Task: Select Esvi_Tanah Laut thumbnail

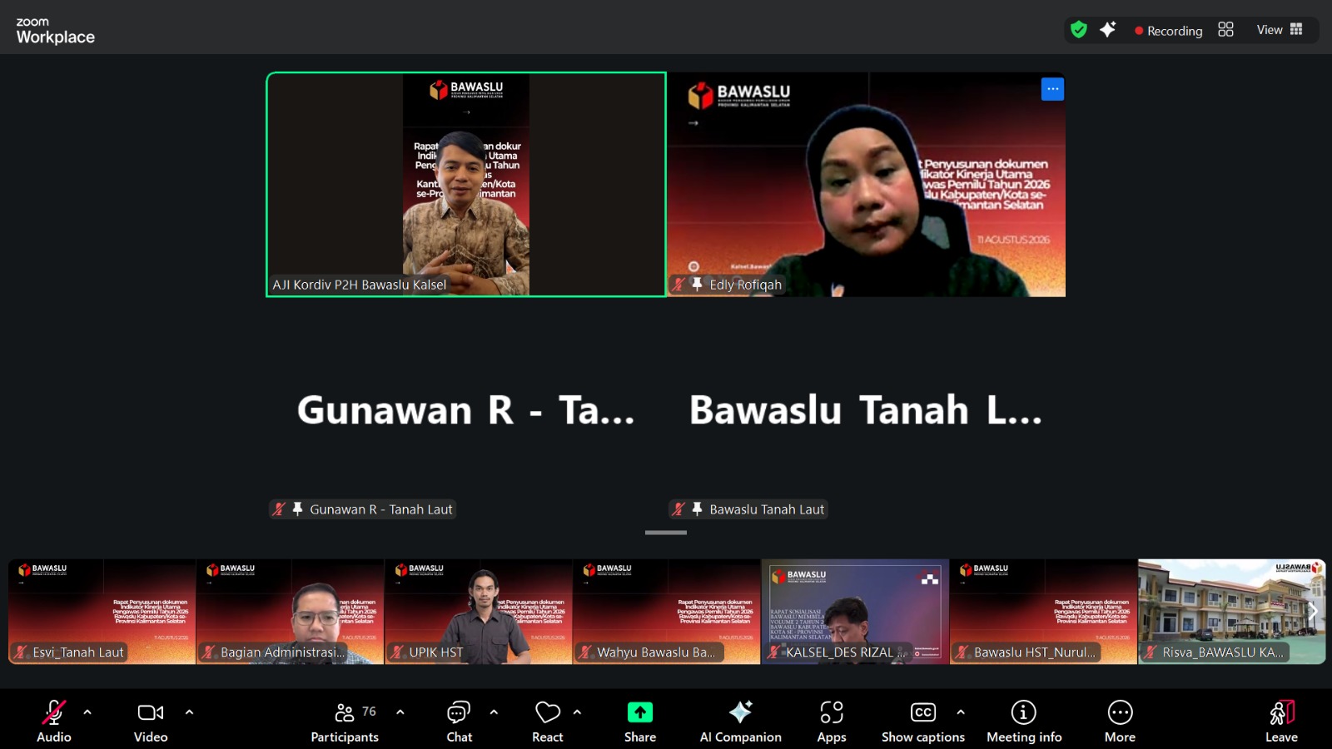Action: click(102, 612)
